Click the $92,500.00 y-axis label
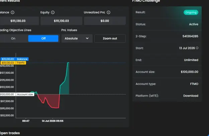This screenshot has width=209, height=136. click(7, 115)
